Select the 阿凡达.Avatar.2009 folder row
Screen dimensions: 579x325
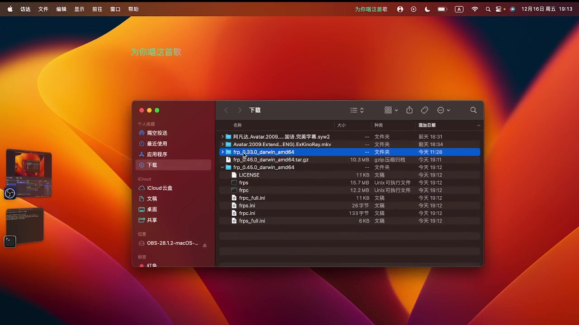(350, 137)
